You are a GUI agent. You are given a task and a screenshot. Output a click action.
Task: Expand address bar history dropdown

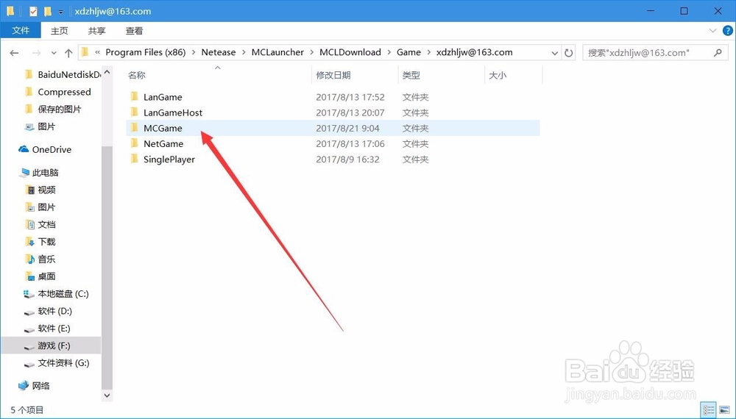pyautogui.click(x=554, y=53)
